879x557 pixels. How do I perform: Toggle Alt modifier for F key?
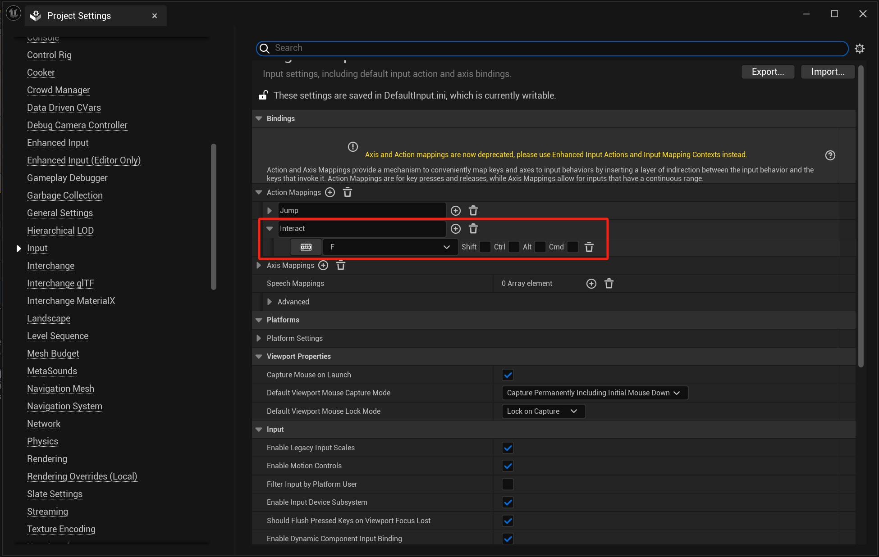(x=540, y=247)
